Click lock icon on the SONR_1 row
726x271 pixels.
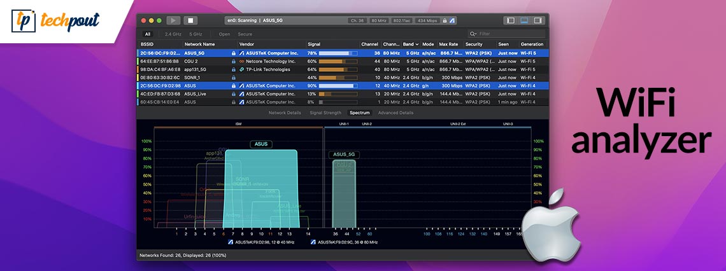234,78
